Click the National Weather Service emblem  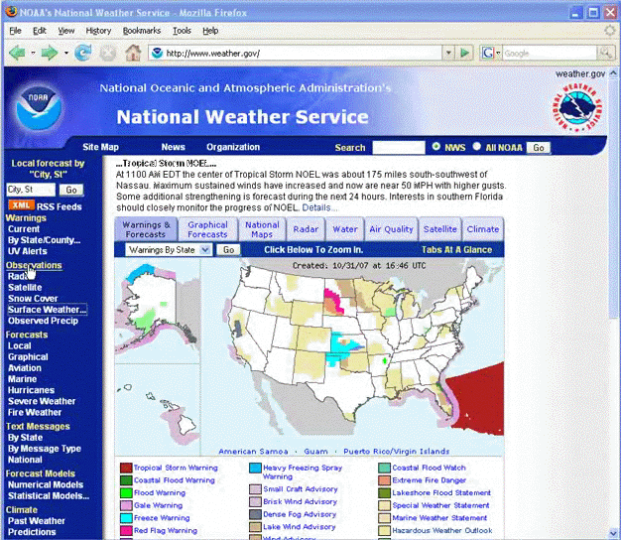577,107
